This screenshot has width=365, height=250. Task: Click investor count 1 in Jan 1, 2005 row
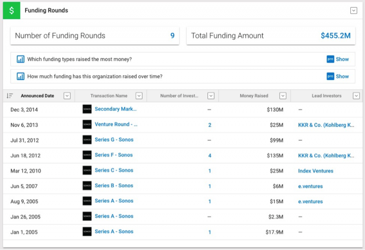coord(210,232)
